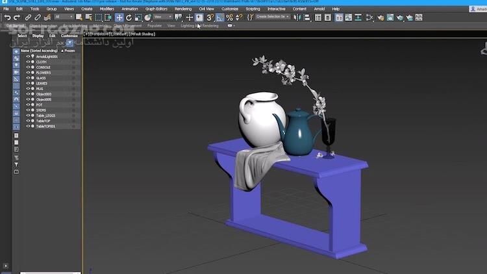Open the Default Shading viewport menu
This screenshot has width=487, height=274.
(x=142, y=34)
